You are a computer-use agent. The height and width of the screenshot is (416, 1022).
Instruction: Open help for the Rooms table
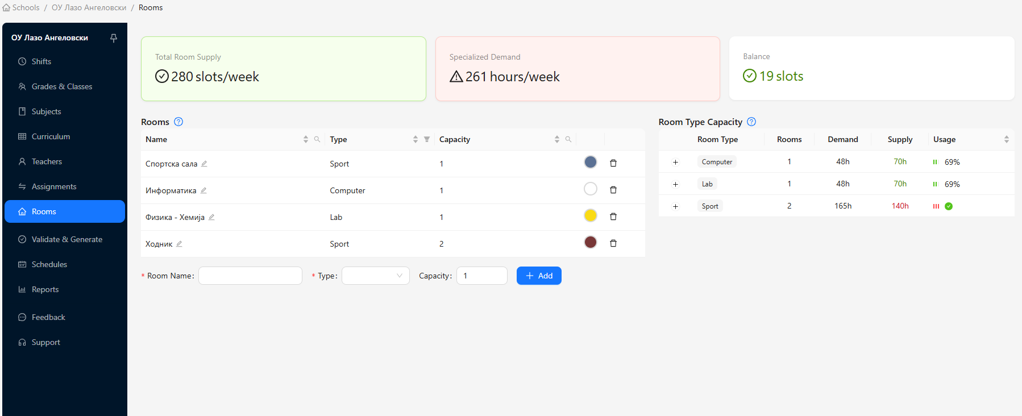(178, 122)
